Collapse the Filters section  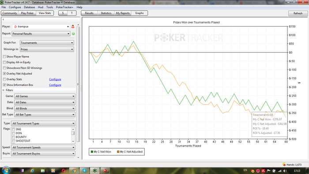click(x=4, y=90)
